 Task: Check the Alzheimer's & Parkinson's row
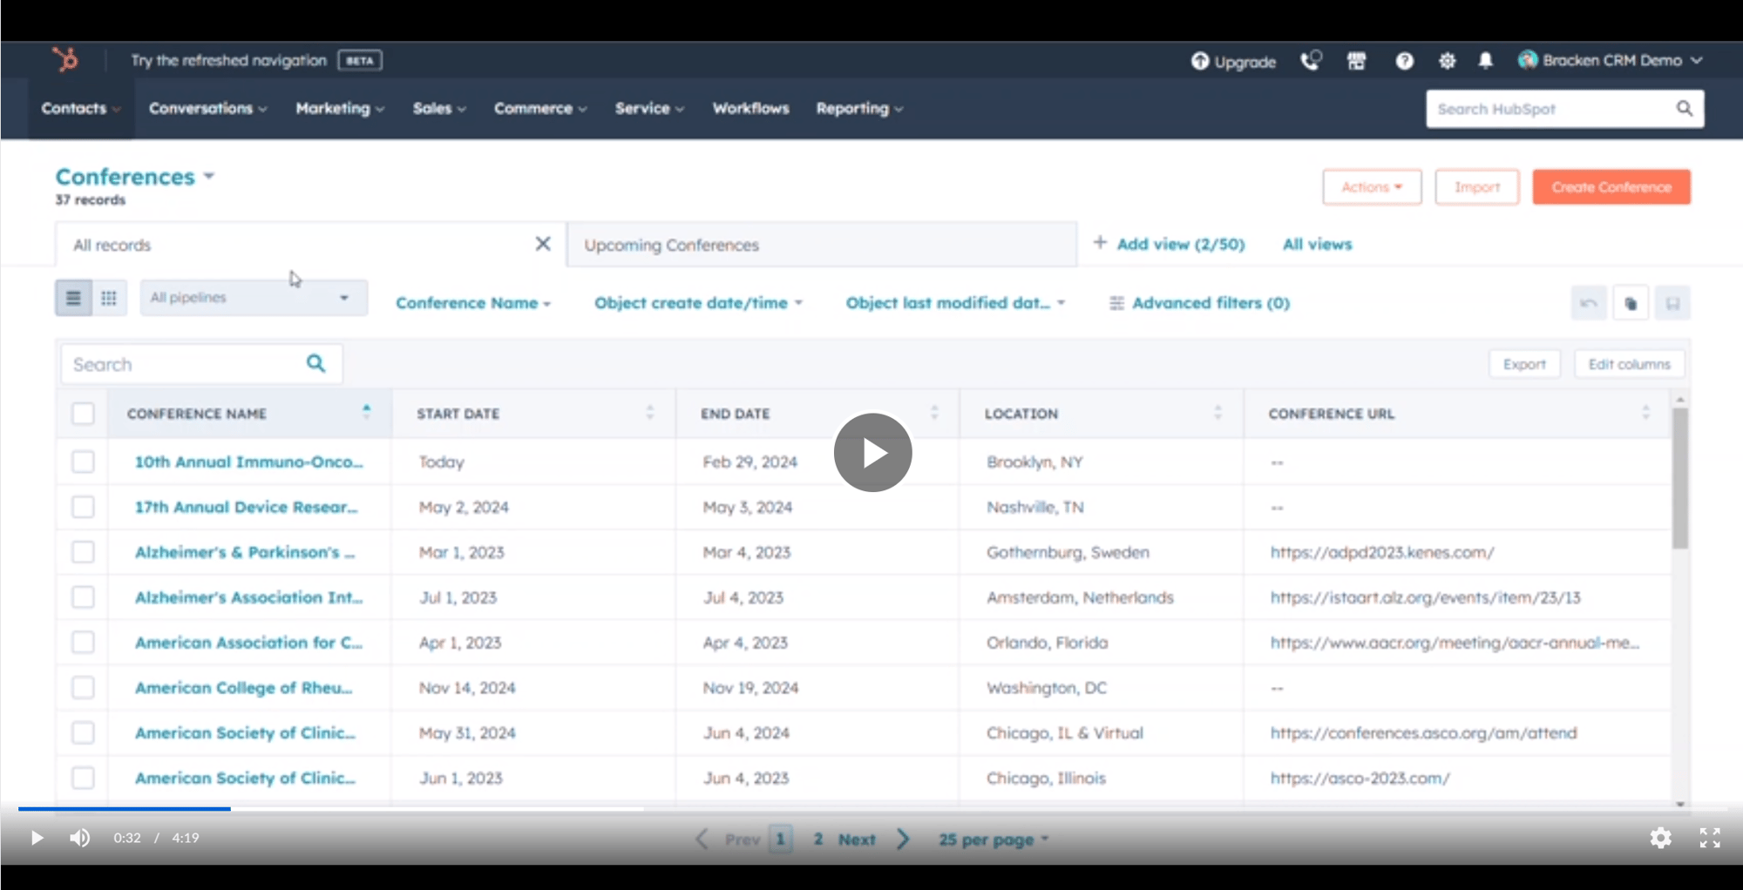coord(83,552)
